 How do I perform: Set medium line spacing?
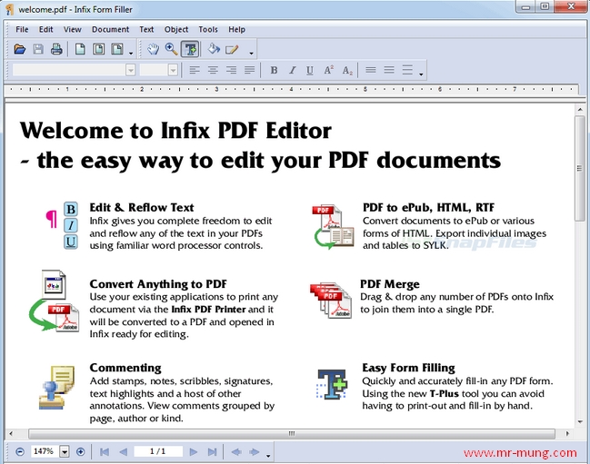pos(389,70)
